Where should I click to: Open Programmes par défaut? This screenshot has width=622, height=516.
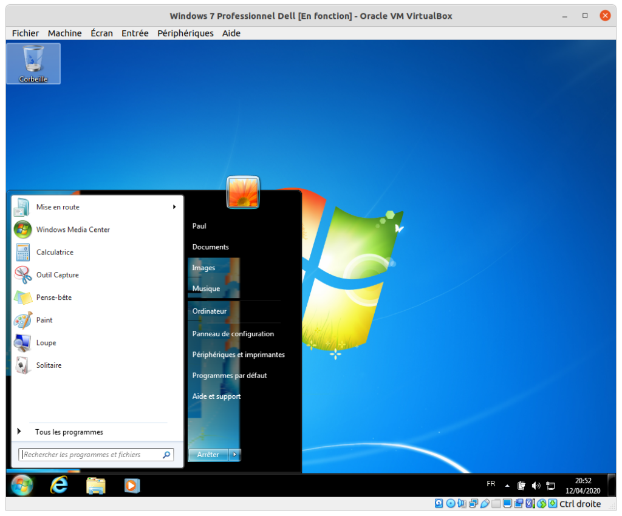coord(229,375)
